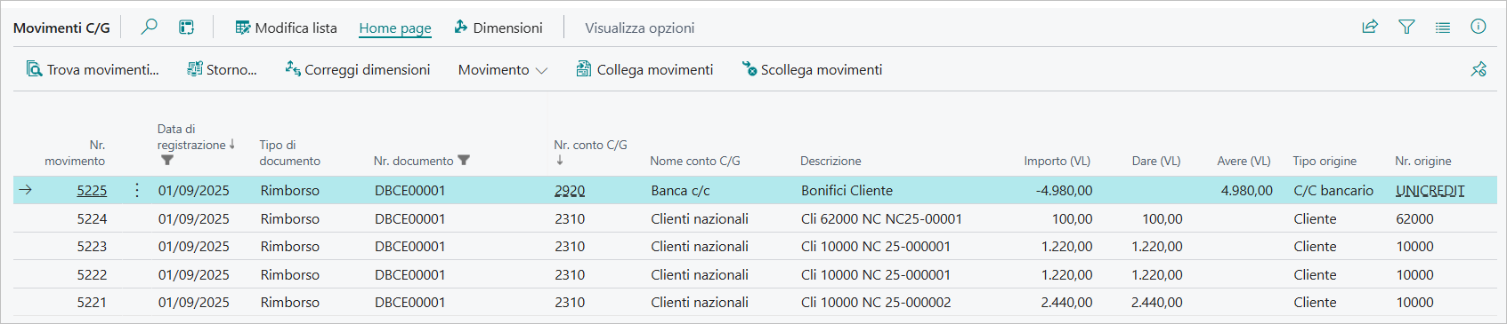This screenshot has height=324, width=1507.
Task: Click Scollega movimenti
Action: [x=812, y=69]
